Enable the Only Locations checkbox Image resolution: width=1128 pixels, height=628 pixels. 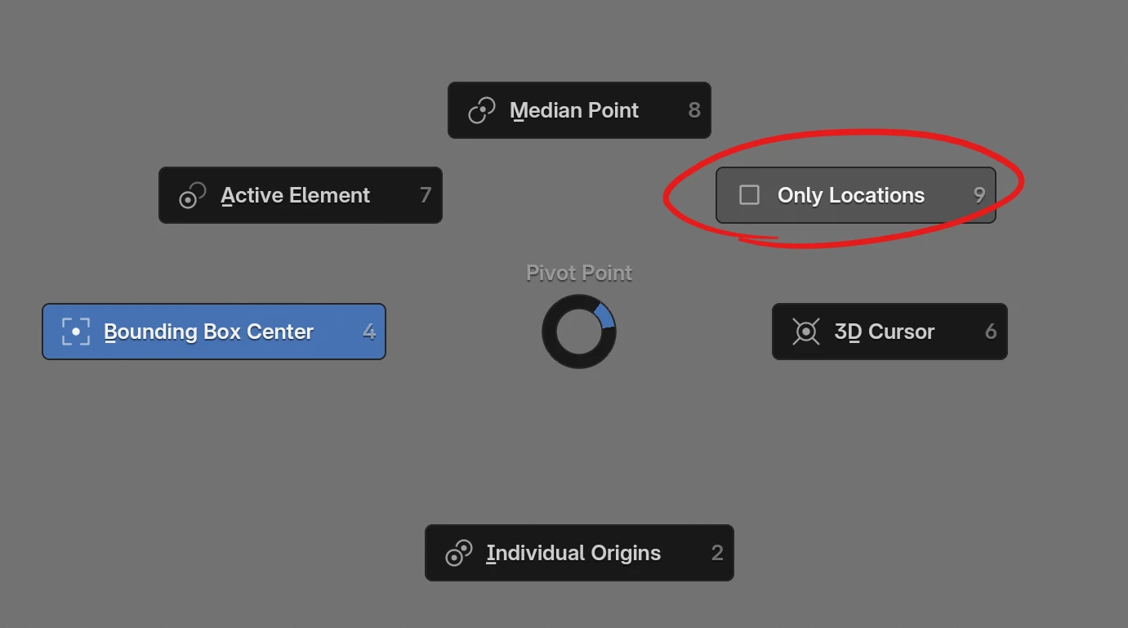pyautogui.click(x=749, y=195)
